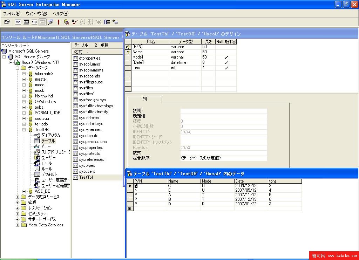Expand the WSD_DB database node

(24, 191)
